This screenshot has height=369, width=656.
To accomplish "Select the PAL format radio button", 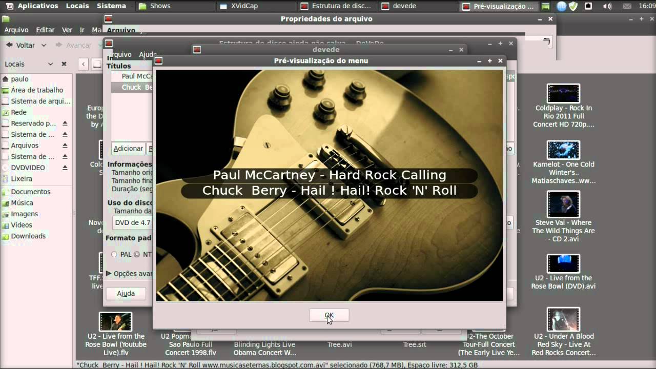I will coord(114,255).
